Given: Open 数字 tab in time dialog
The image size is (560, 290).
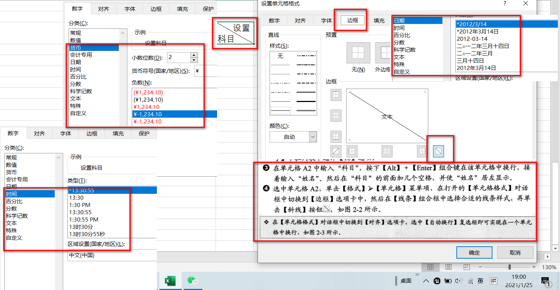Looking at the screenshot, I should pyautogui.click(x=13, y=133).
